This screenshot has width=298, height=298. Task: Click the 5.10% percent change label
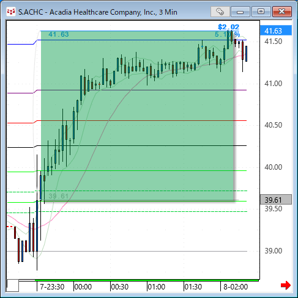pos(227,34)
